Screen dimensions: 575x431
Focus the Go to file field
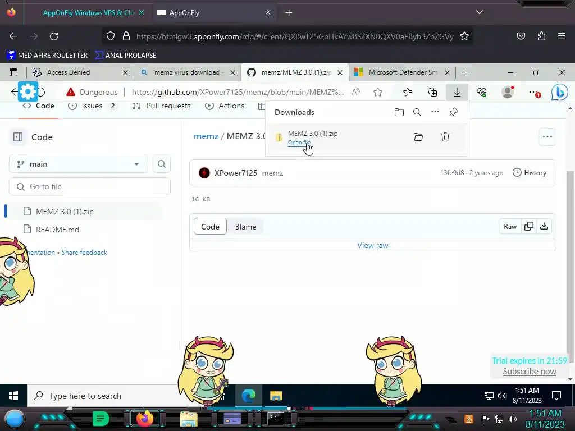pyautogui.click(x=90, y=186)
